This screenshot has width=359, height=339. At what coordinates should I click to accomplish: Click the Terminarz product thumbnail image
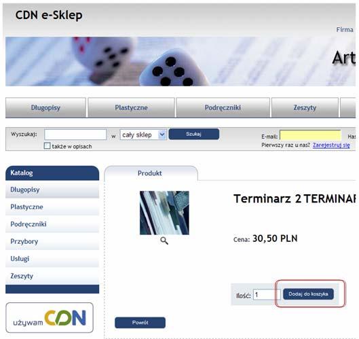pyautogui.click(x=164, y=213)
